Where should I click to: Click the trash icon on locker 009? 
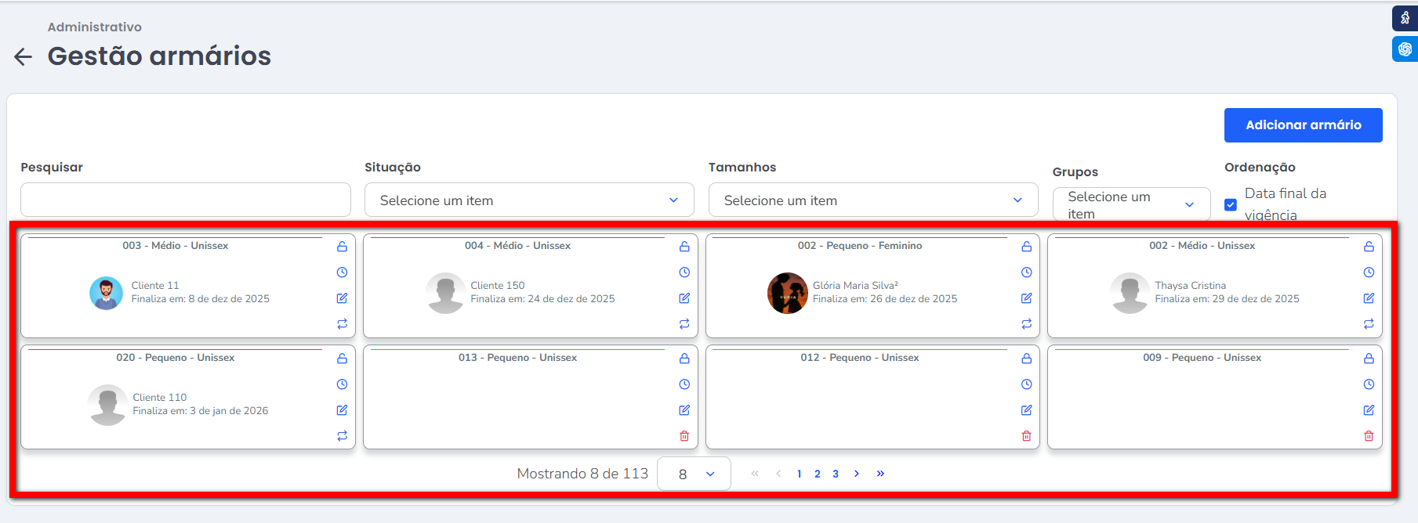1369,436
